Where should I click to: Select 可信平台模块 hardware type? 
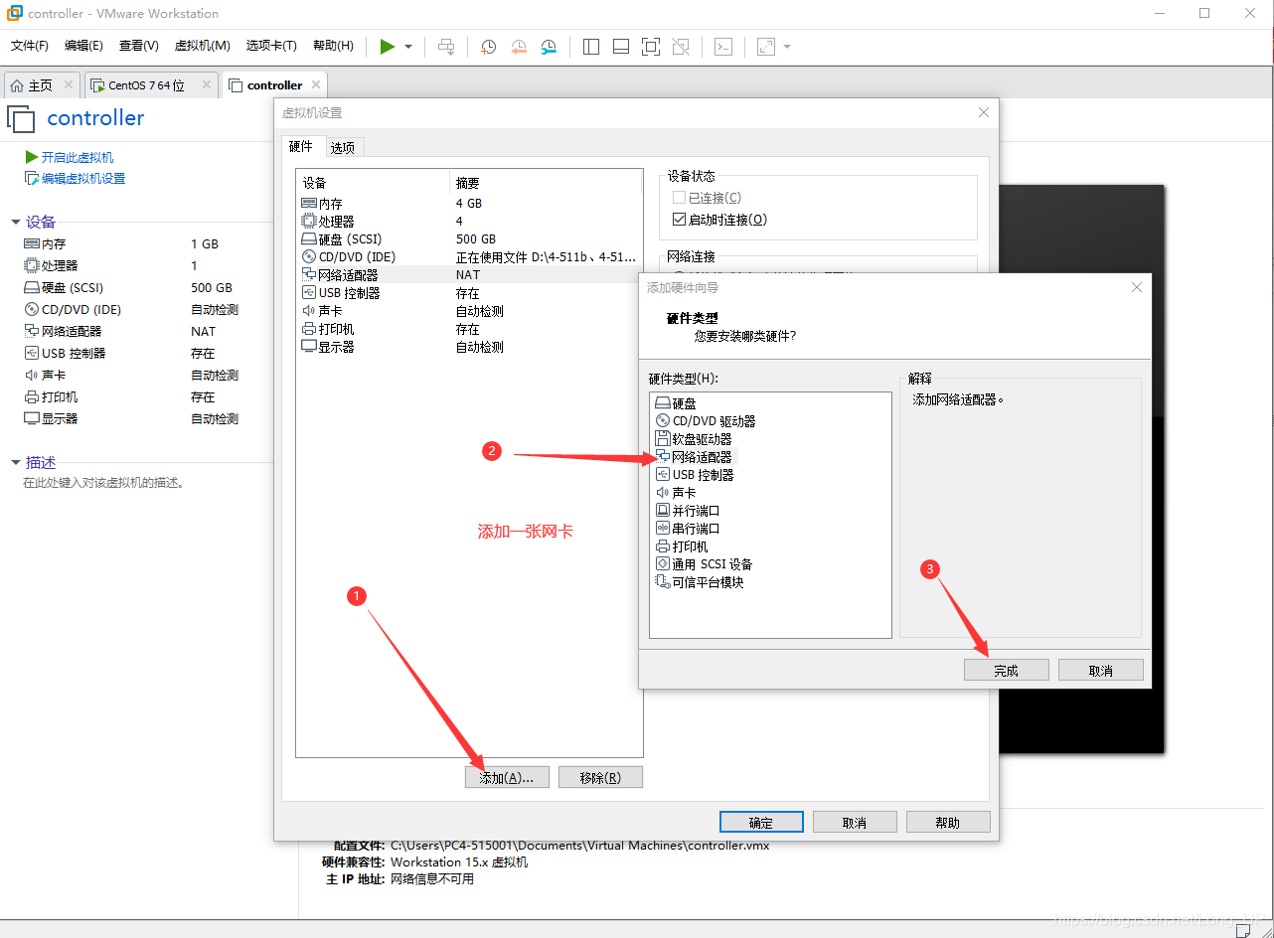700,582
